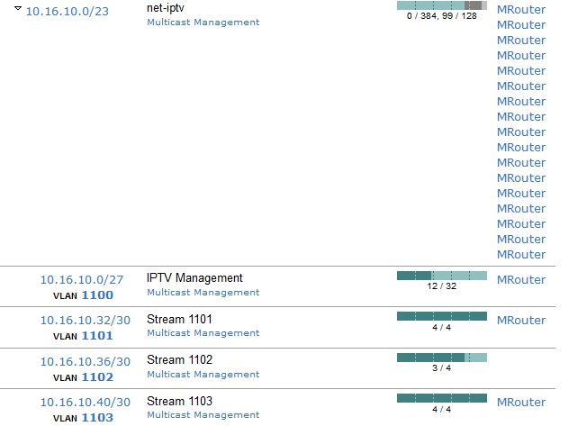587x426 pixels.
Task: Go to VLAN 1101
Action: (97, 335)
